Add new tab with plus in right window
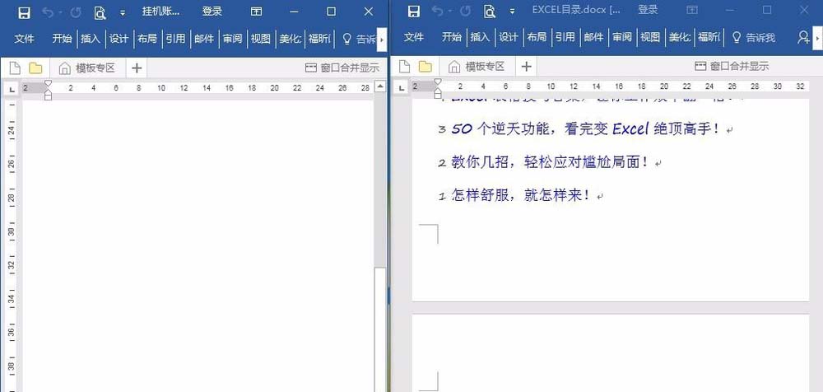This screenshot has height=392, width=823. 527,66
